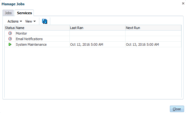
Task: Click the Last Ran column header
Action: pos(98,28)
